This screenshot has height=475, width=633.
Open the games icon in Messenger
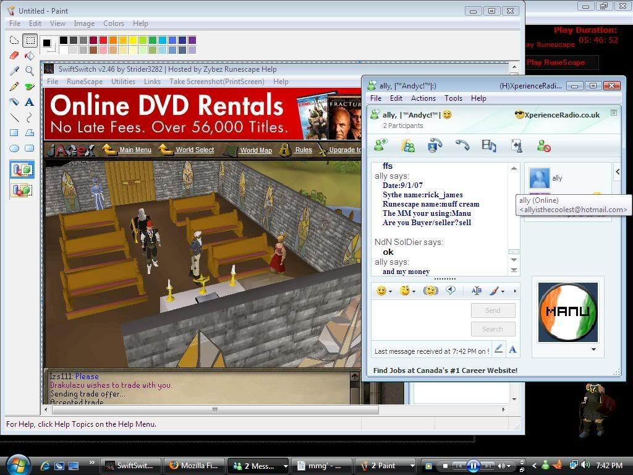[517, 145]
